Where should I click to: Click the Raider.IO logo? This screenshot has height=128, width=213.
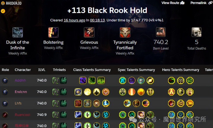point(11,3)
